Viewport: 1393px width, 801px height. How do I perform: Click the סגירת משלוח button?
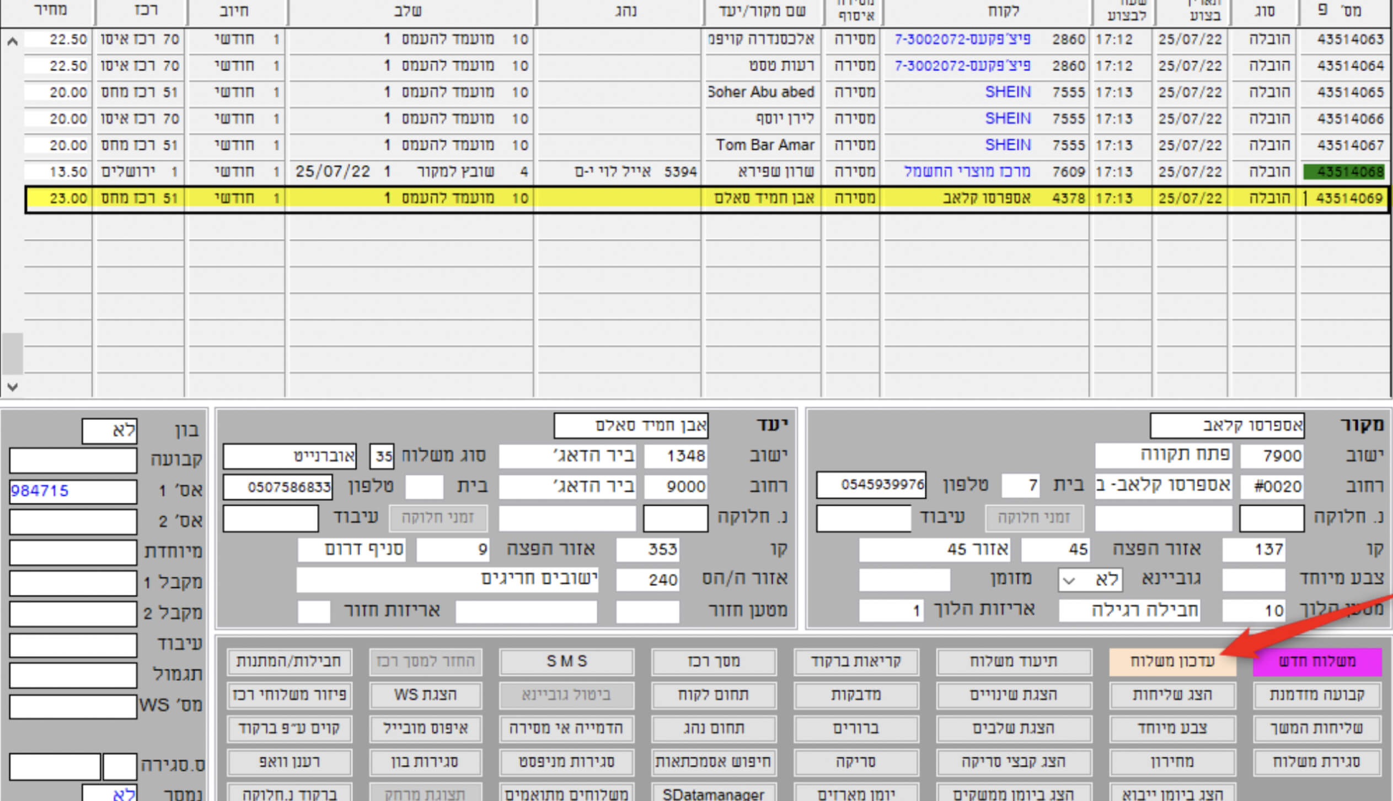[1316, 762]
